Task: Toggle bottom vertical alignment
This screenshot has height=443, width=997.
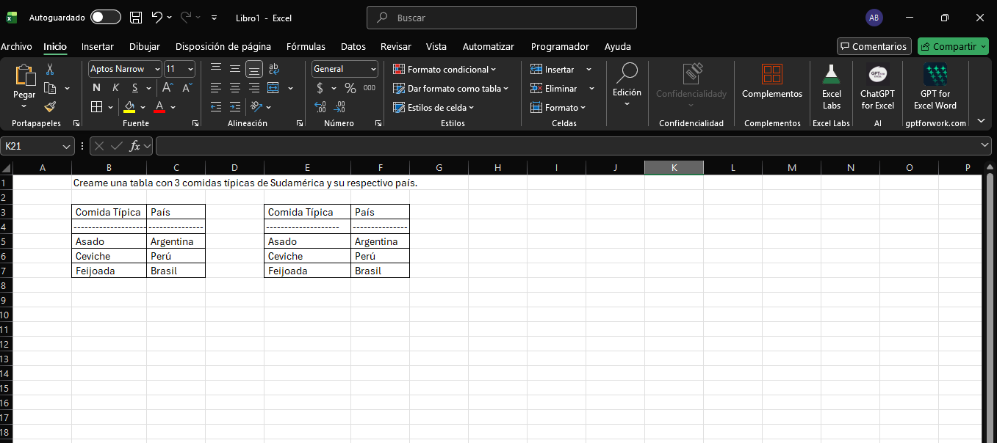Action: point(254,69)
